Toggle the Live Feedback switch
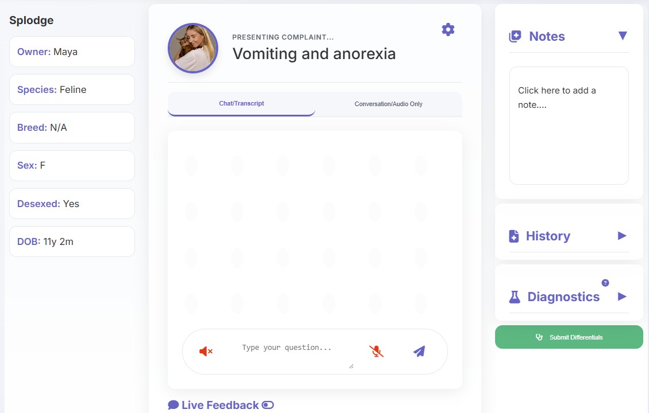The image size is (649, 413). coord(268,405)
